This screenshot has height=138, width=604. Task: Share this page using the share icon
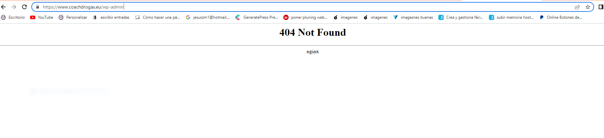[x=577, y=7]
